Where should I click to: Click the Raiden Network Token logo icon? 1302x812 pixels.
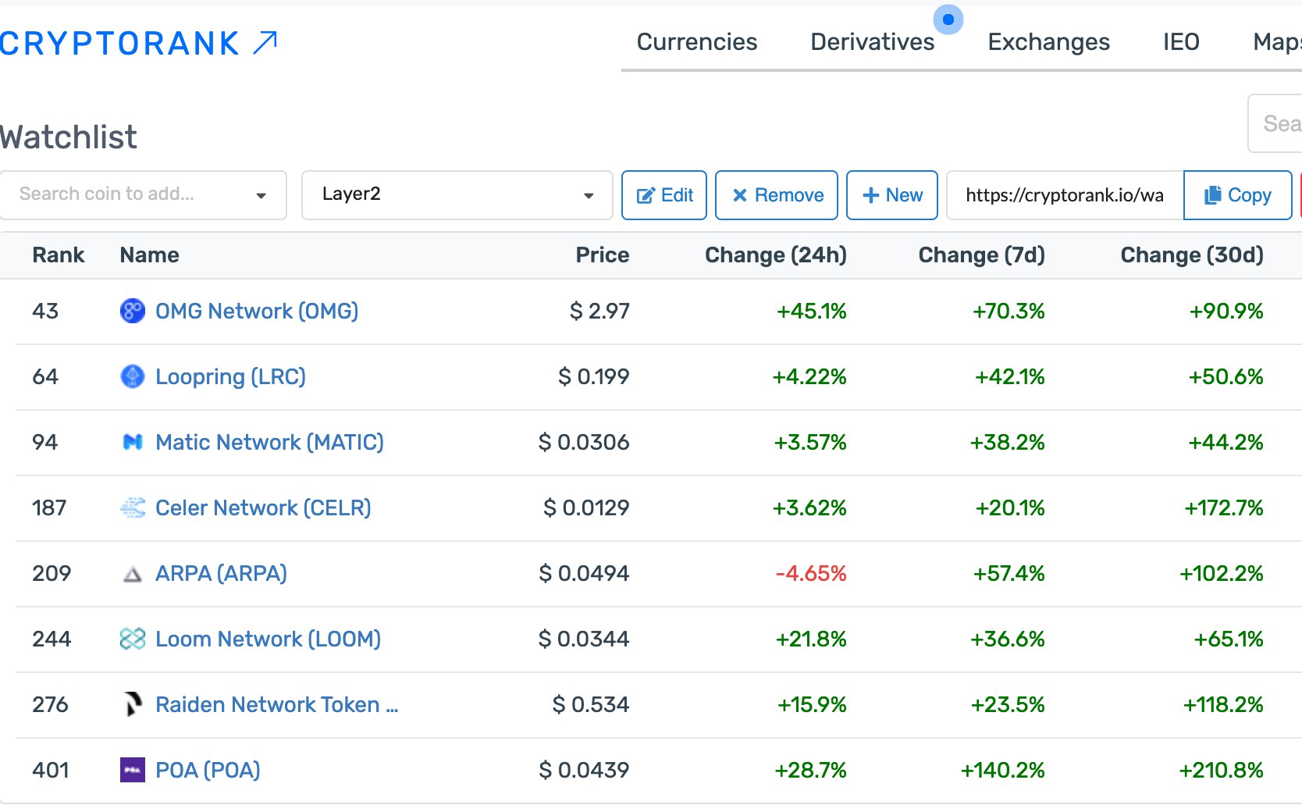click(x=133, y=704)
